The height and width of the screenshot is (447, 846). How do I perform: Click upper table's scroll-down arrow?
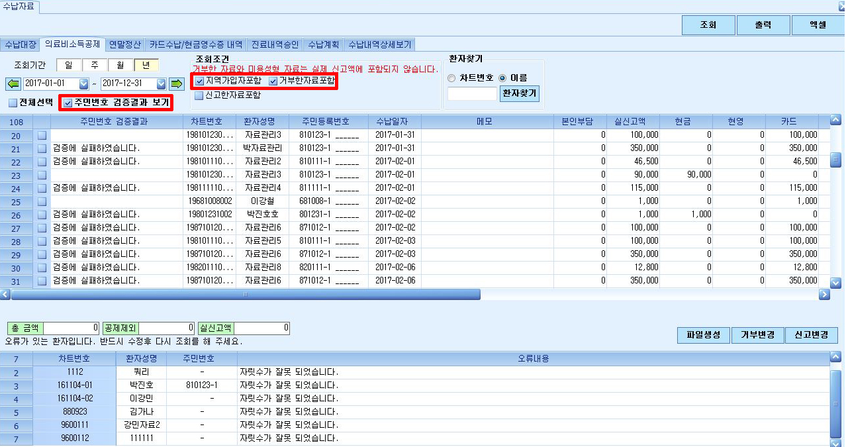click(x=835, y=283)
